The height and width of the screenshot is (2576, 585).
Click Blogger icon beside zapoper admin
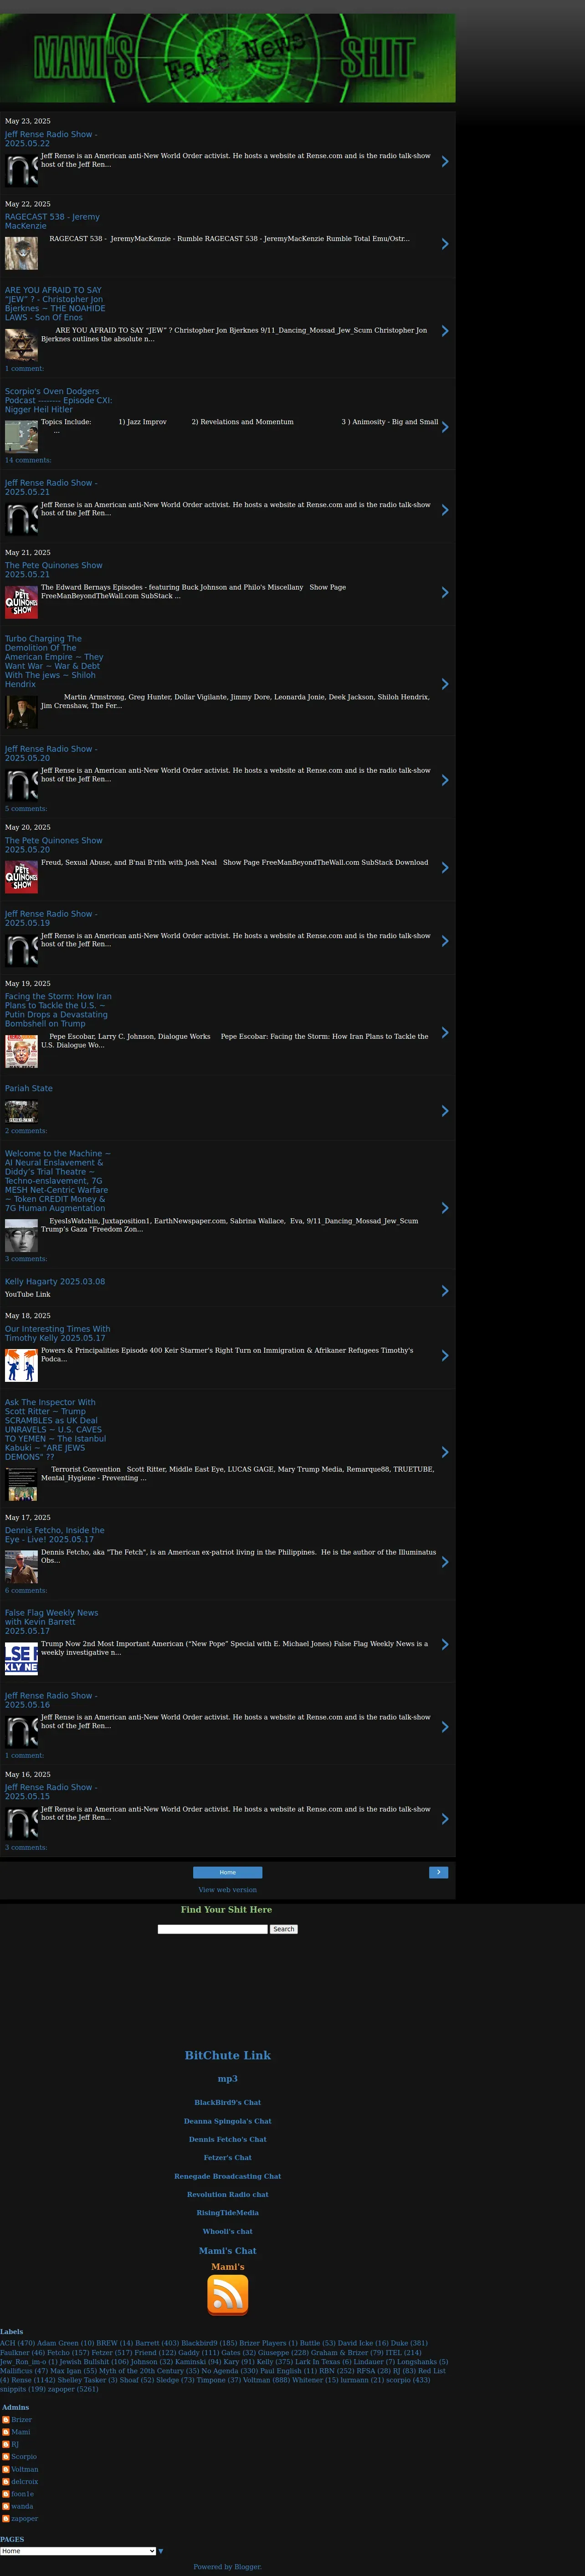coord(6,2519)
